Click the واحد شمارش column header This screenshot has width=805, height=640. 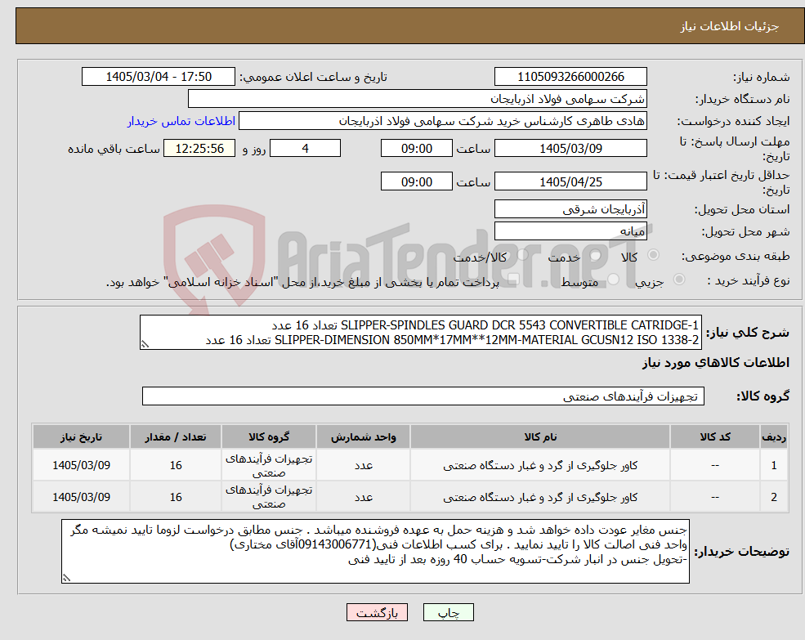click(364, 437)
